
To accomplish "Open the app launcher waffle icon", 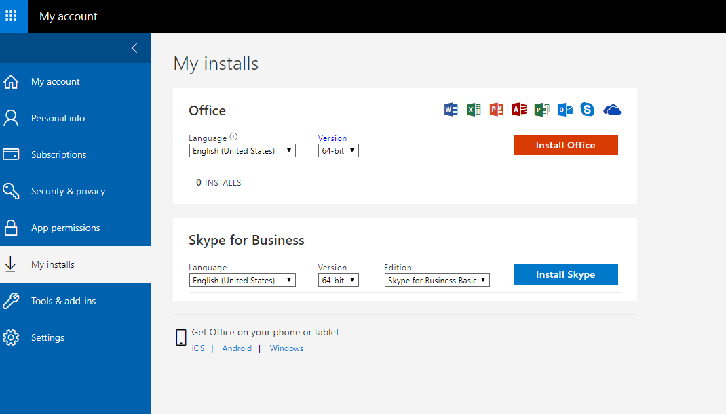I will pos(11,16).
